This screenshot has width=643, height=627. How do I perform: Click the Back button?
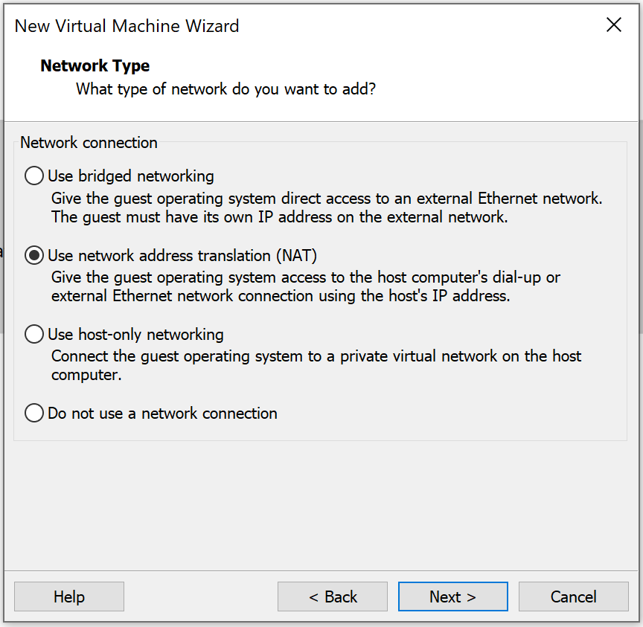[x=332, y=596]
